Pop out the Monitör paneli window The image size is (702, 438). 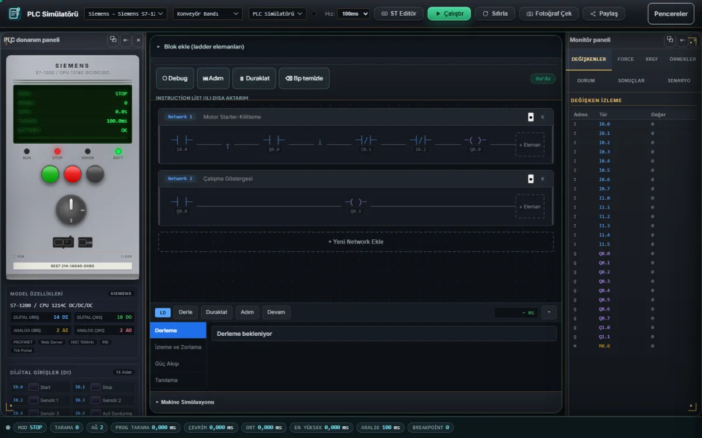click(670, 40)
